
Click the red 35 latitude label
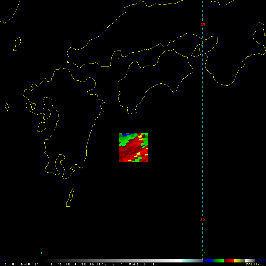point(203,25)
